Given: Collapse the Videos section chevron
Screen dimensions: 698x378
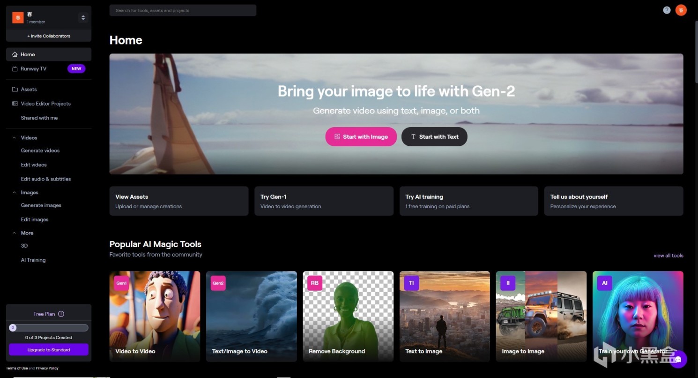Looking at the screenshot, I should (14, 138).
